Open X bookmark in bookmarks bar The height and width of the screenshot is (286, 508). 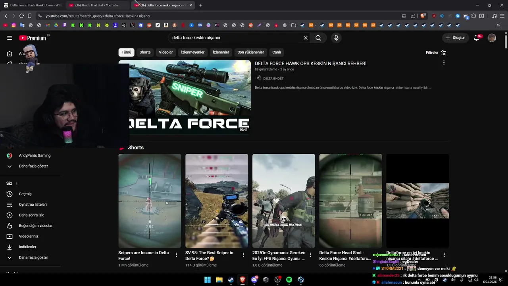pyautogui.click(x=132, y=25)
